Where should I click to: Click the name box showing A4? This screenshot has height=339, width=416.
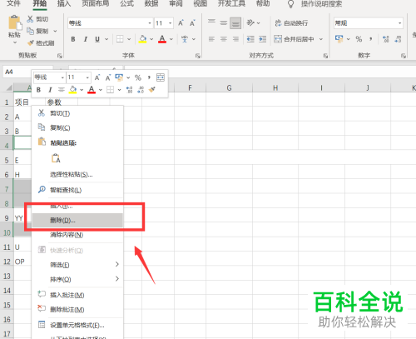27,72
